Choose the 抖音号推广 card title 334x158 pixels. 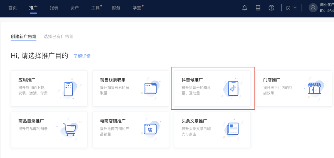pos(192,80)
